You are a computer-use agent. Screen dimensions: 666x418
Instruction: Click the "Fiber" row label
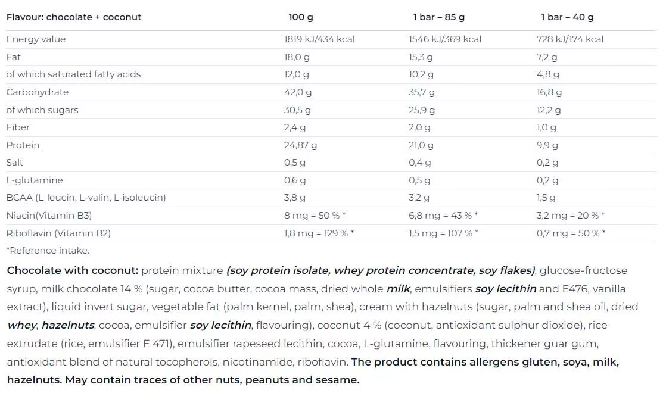(18, 127)
